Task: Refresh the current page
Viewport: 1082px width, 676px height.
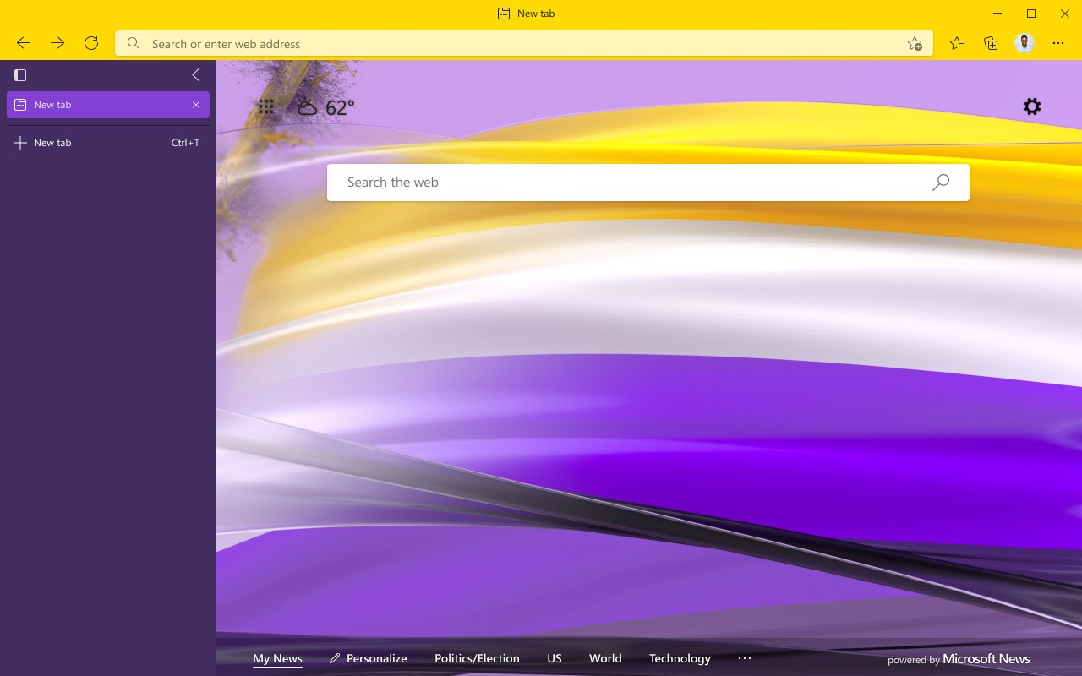Action: click(91, 43)
